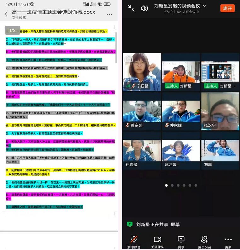Tap the speaker audio output icon
240x250 pixels.
point(144,8)
